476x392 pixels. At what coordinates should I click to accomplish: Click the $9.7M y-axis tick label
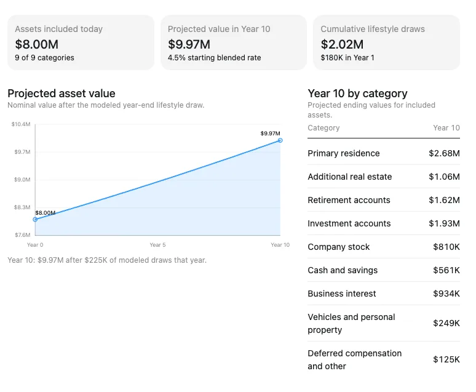[x=23, y=152]
